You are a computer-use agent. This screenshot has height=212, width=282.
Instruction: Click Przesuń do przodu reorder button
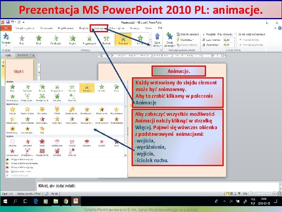point(251,45)
